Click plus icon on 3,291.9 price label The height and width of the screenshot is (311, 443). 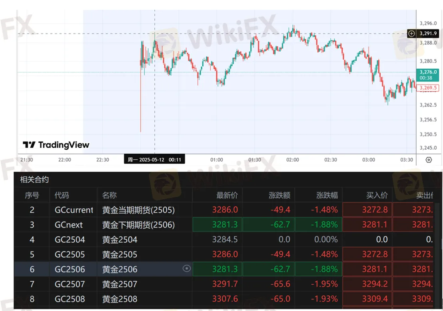(411, 34)
